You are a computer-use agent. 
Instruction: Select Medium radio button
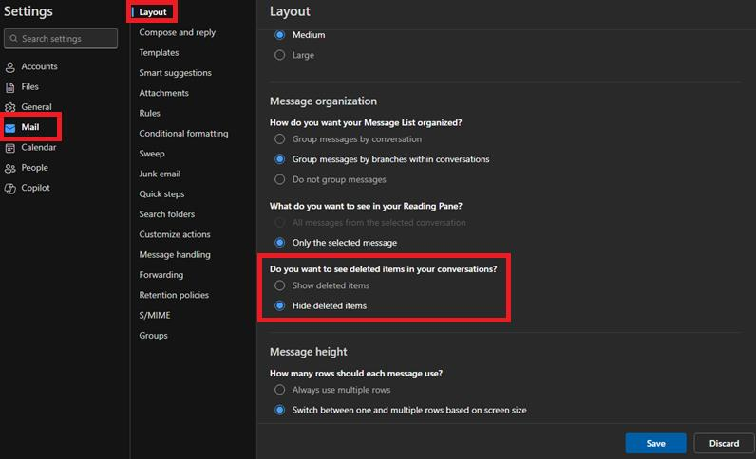(279, 35)
